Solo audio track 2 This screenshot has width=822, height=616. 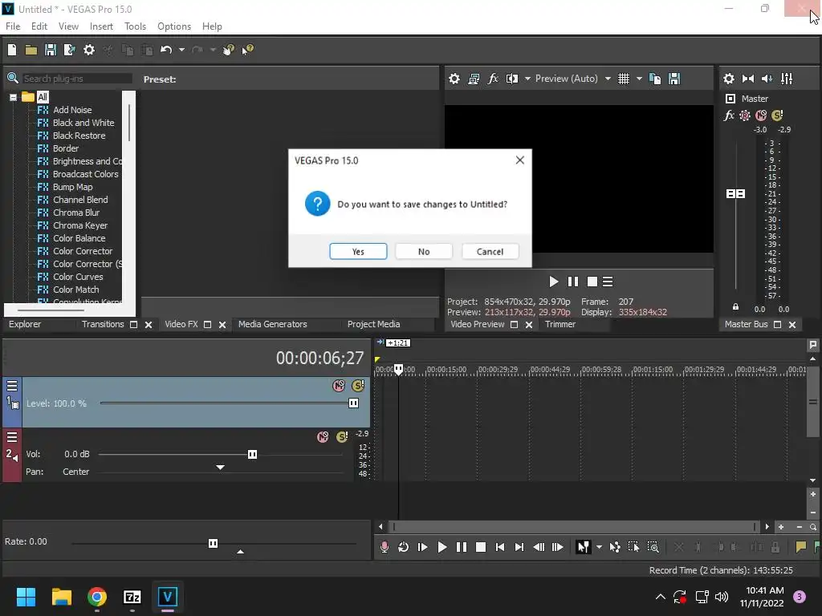(342, 437)
